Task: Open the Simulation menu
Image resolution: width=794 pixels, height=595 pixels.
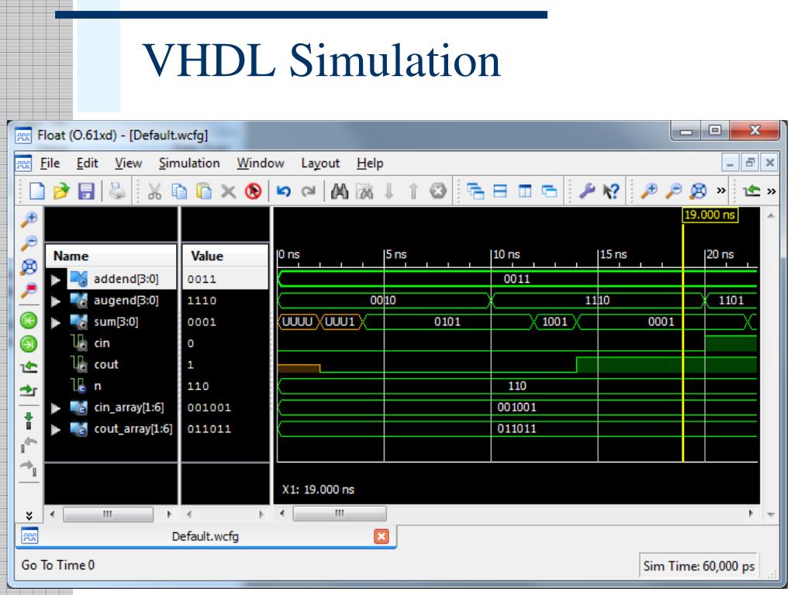Action: pos(189,163)
